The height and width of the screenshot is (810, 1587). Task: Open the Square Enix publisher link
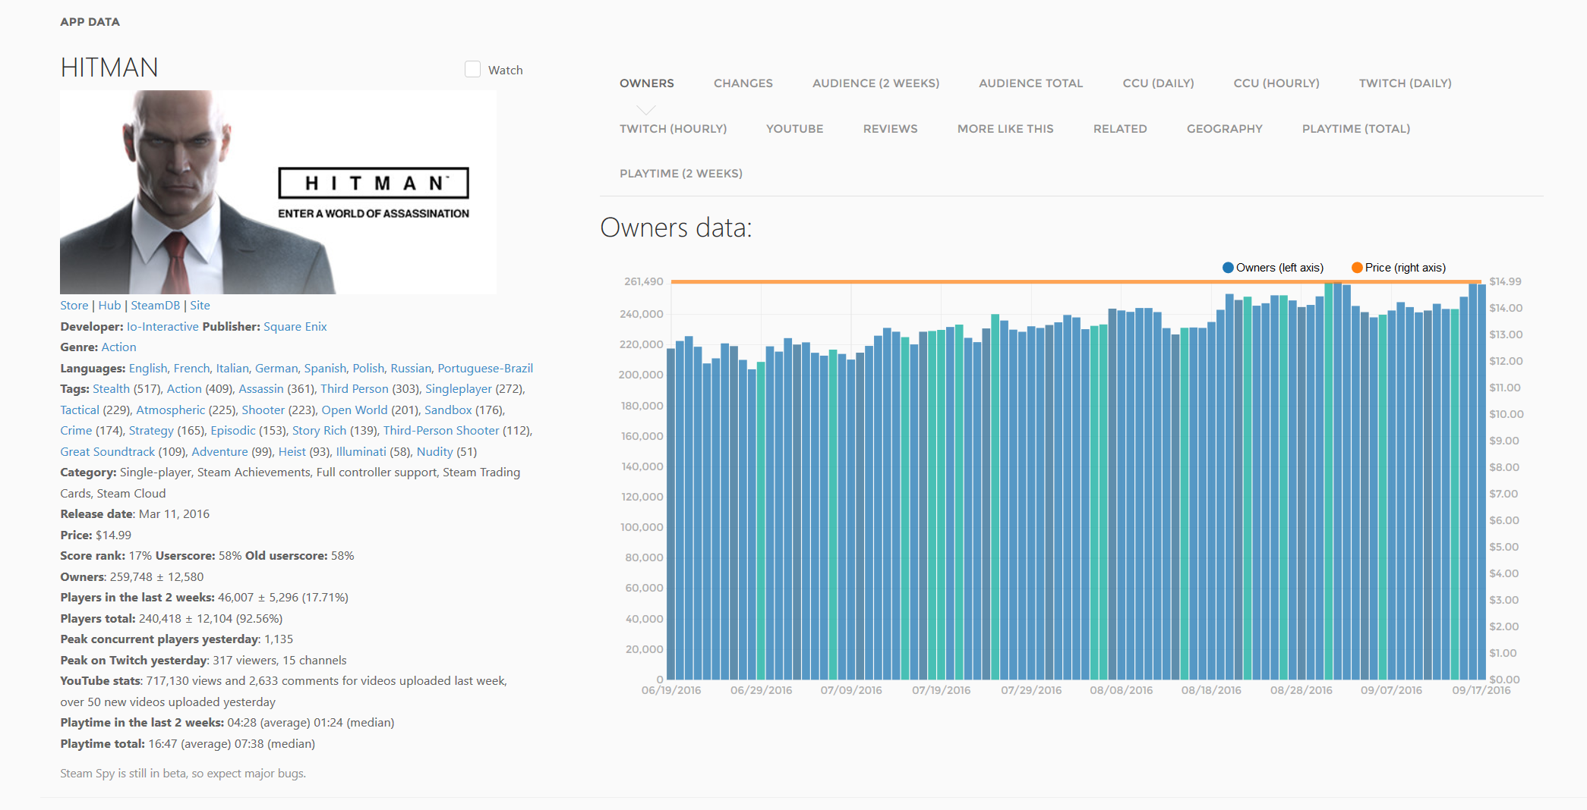click(x=295, y=327)
